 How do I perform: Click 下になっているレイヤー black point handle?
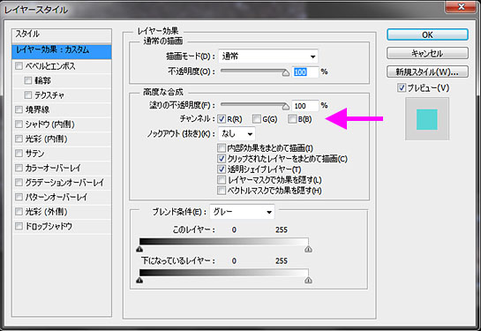pyautogui.click(x=139, y=280)
